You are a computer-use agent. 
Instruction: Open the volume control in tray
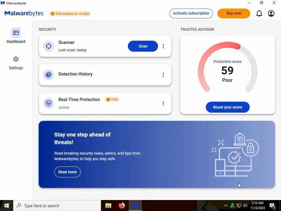pyautogui.click(x=245, y=206)
